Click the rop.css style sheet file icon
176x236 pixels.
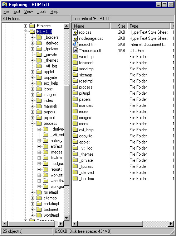pyautogui.click(x=75, y=32)
